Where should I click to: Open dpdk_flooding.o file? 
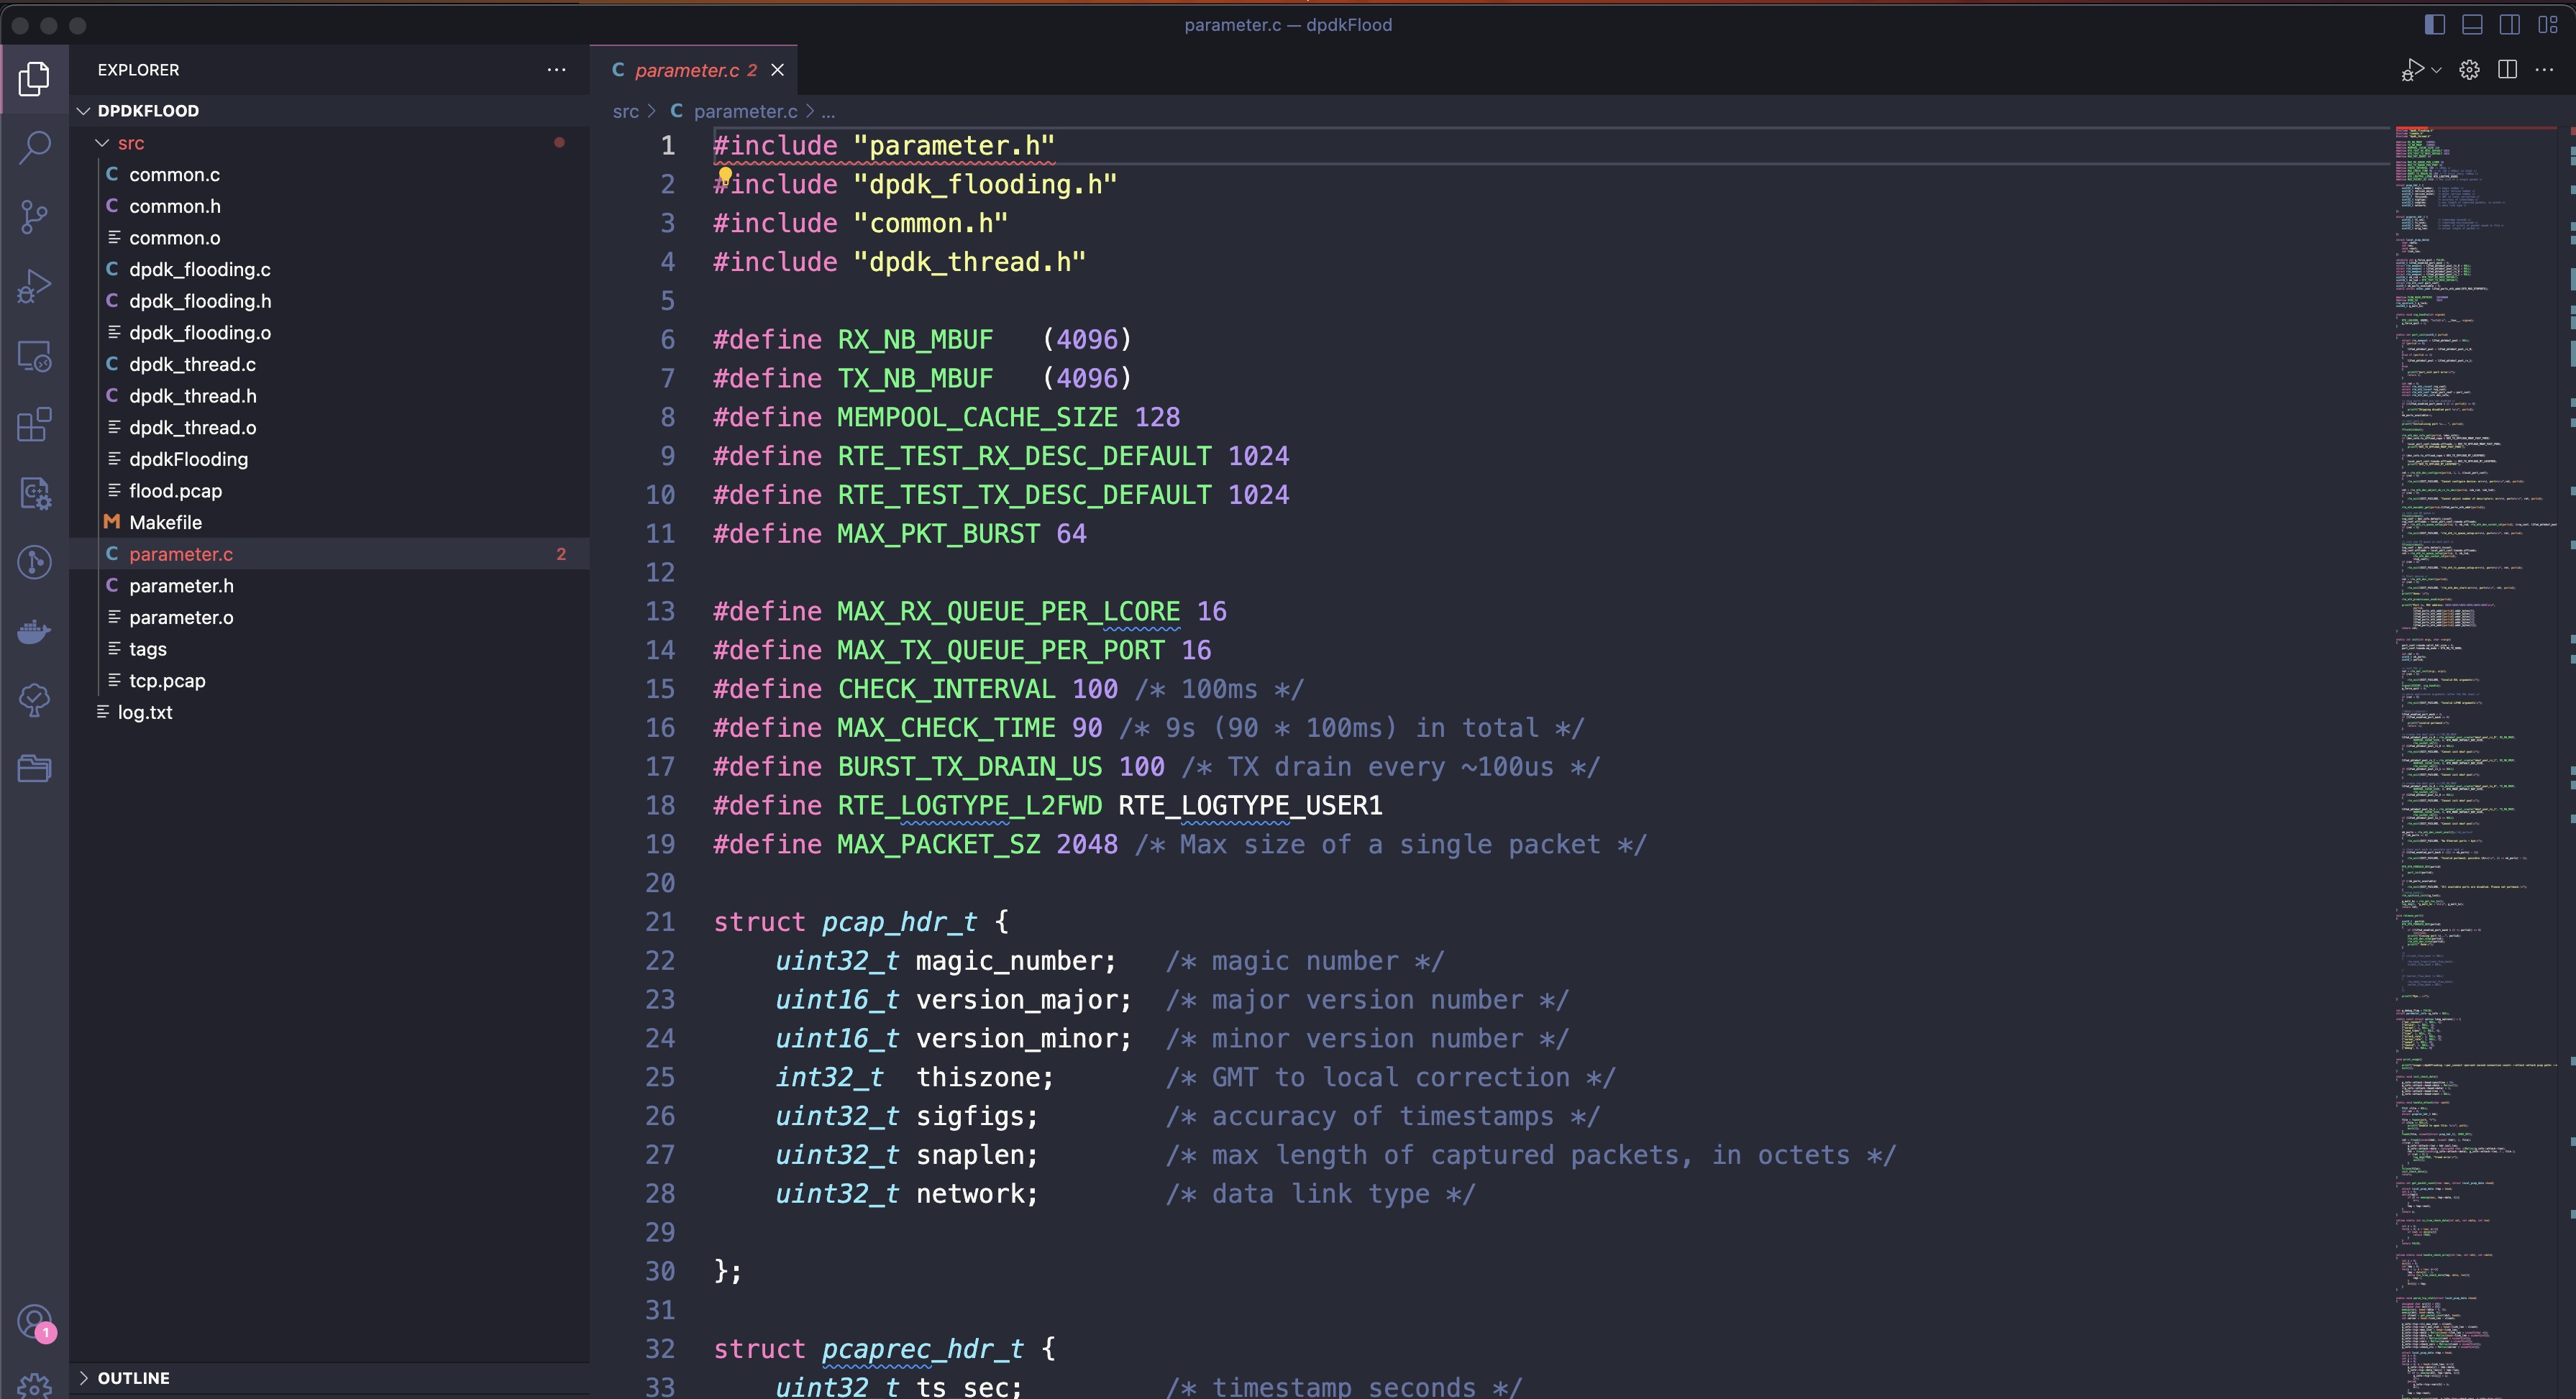(329, 333)
